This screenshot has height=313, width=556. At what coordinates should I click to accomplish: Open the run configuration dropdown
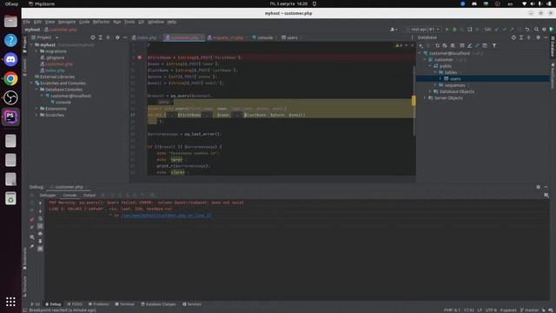point(423,30)
